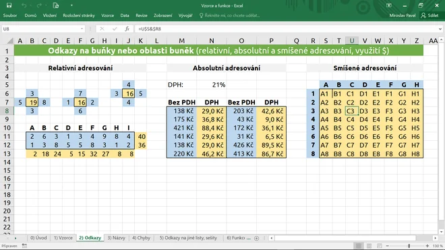Expand the formula bar with chevron
Image resolution: width=445 pixels, height=250 pixels.
click(x=440, y=29)
